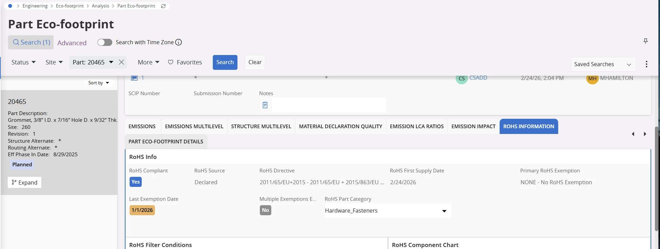Navigate to Engineering in the breadcrumb
Image resolution: width=660 pixels, height=249 pixels.
[35, 6]
